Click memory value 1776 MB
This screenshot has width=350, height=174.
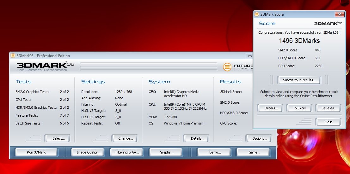coord(170,117)
